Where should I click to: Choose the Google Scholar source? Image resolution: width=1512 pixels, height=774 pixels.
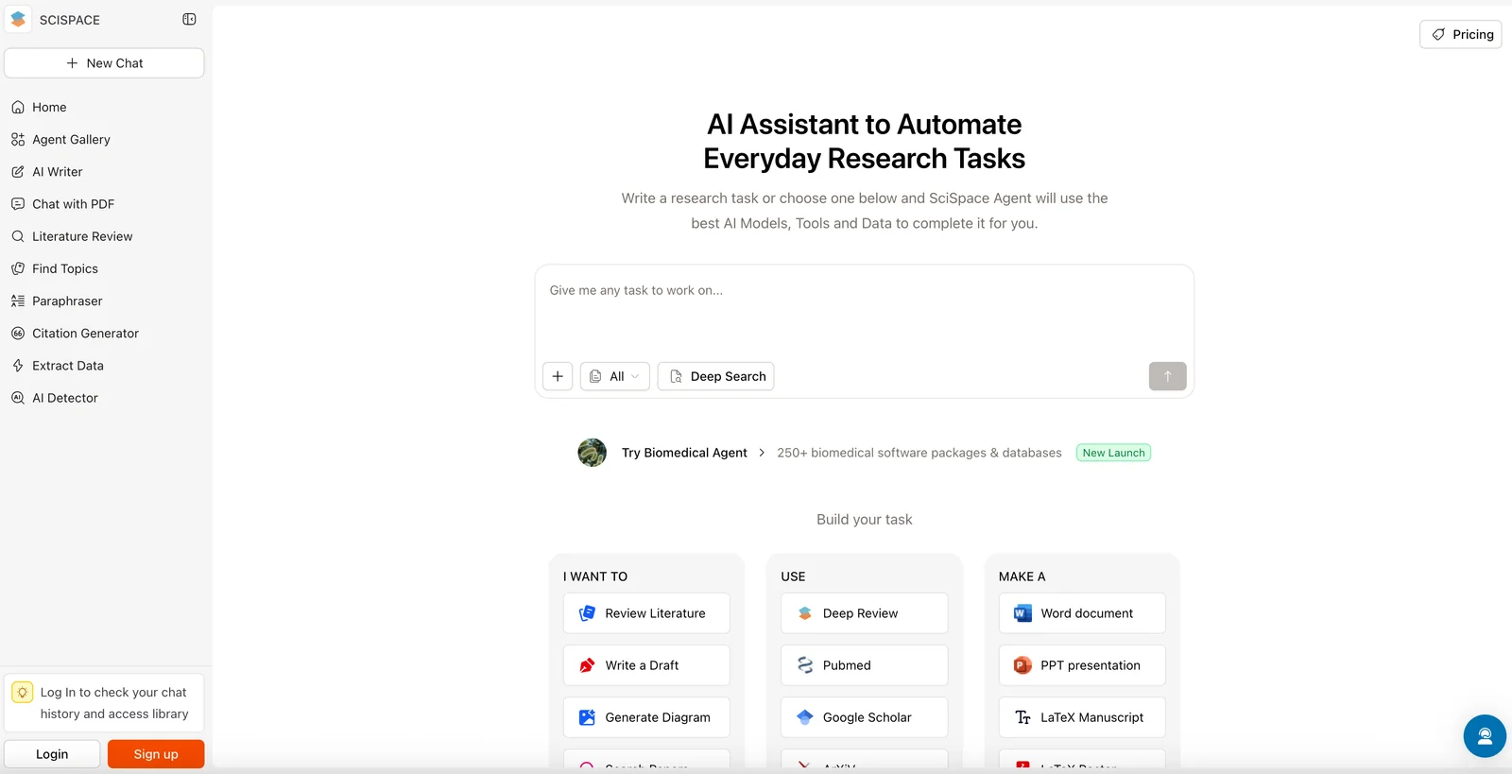point(864,717)
